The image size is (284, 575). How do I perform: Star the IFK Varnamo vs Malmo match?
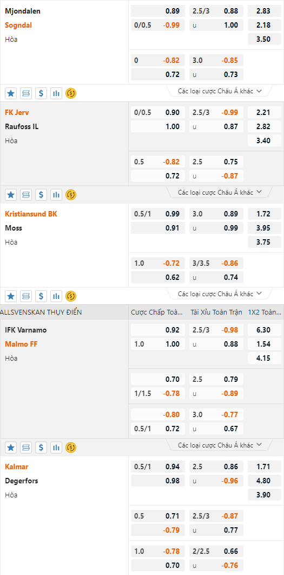(x=11, y=448)
